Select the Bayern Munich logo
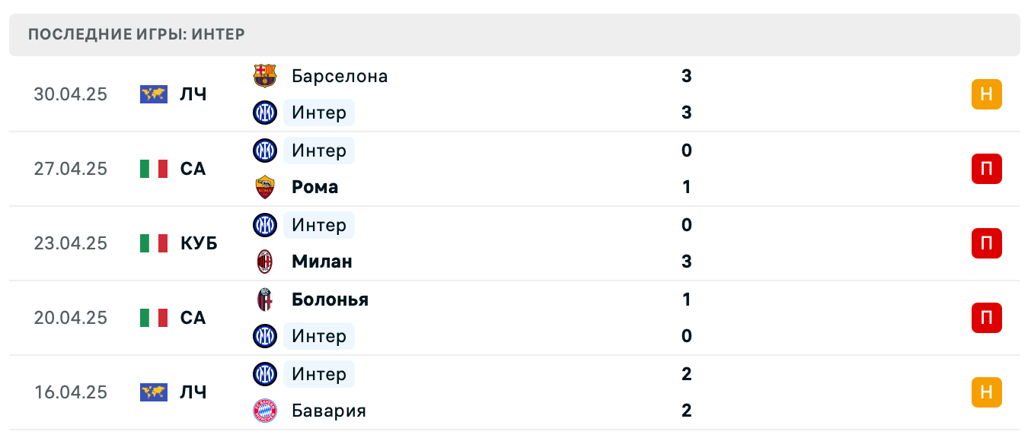1031x441 pixels. pos(265,411)
